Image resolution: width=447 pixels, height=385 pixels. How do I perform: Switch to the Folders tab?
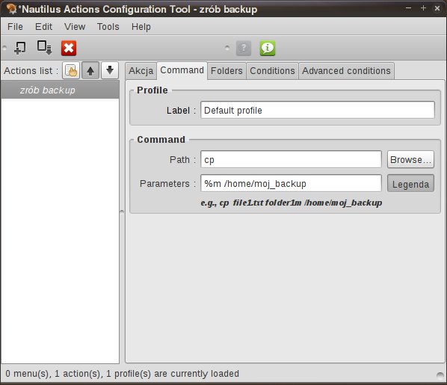coord(226,71)
